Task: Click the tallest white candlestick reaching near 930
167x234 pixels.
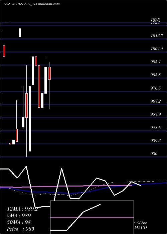Action: pyautogui.click(x=30, y=119)
